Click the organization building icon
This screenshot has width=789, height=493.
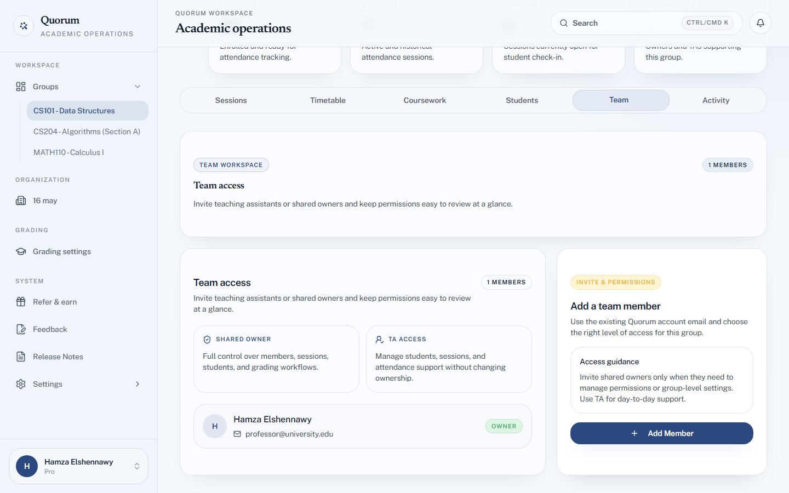pos(21,200)
